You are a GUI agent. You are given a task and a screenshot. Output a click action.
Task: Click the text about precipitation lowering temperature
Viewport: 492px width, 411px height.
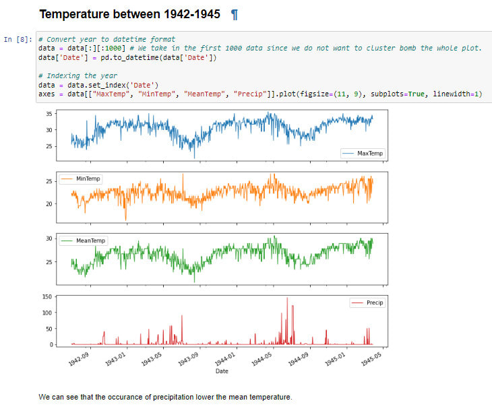(x=165, y=398)
